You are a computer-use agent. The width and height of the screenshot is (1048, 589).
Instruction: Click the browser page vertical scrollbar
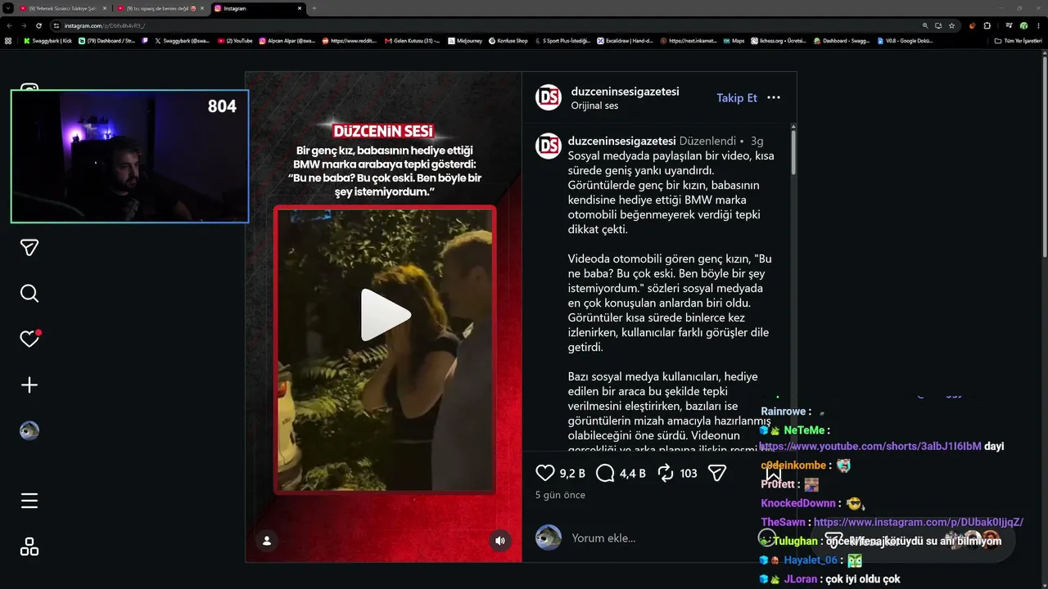coord(1044,155)
